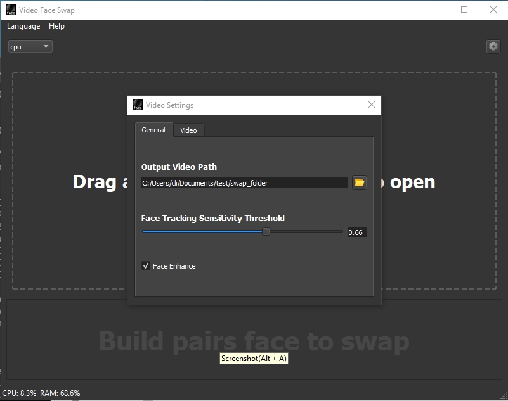This screenshot has height=401, width=508.
Task: Focus the Output Video Path text field
Action: (x=244, y=183)
